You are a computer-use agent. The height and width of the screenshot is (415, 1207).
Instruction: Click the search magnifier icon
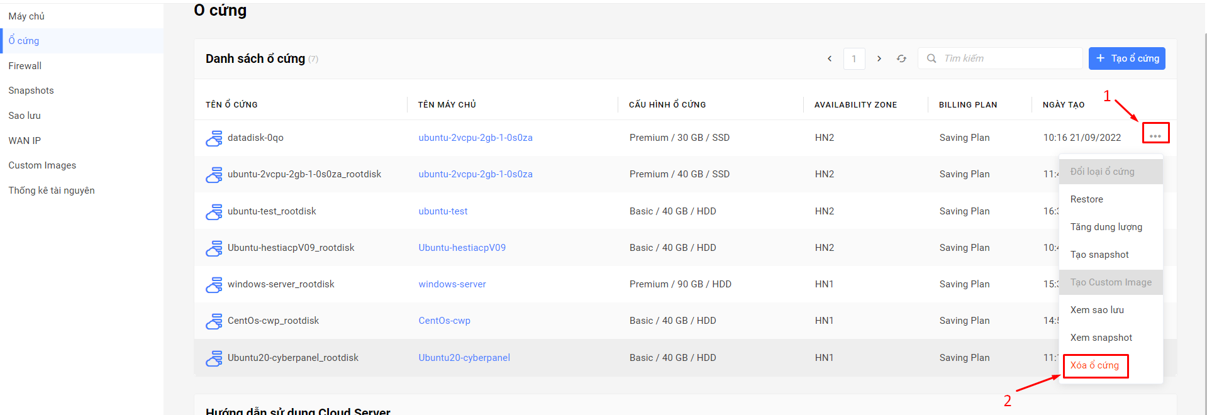click(932, 58)
